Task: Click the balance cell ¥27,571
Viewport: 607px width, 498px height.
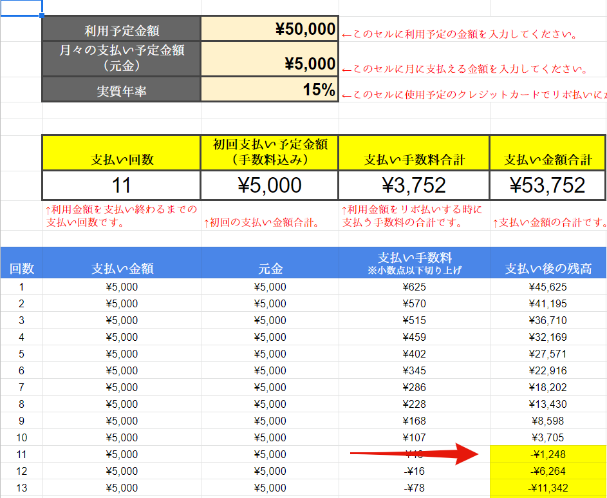Action: (548, 354)
